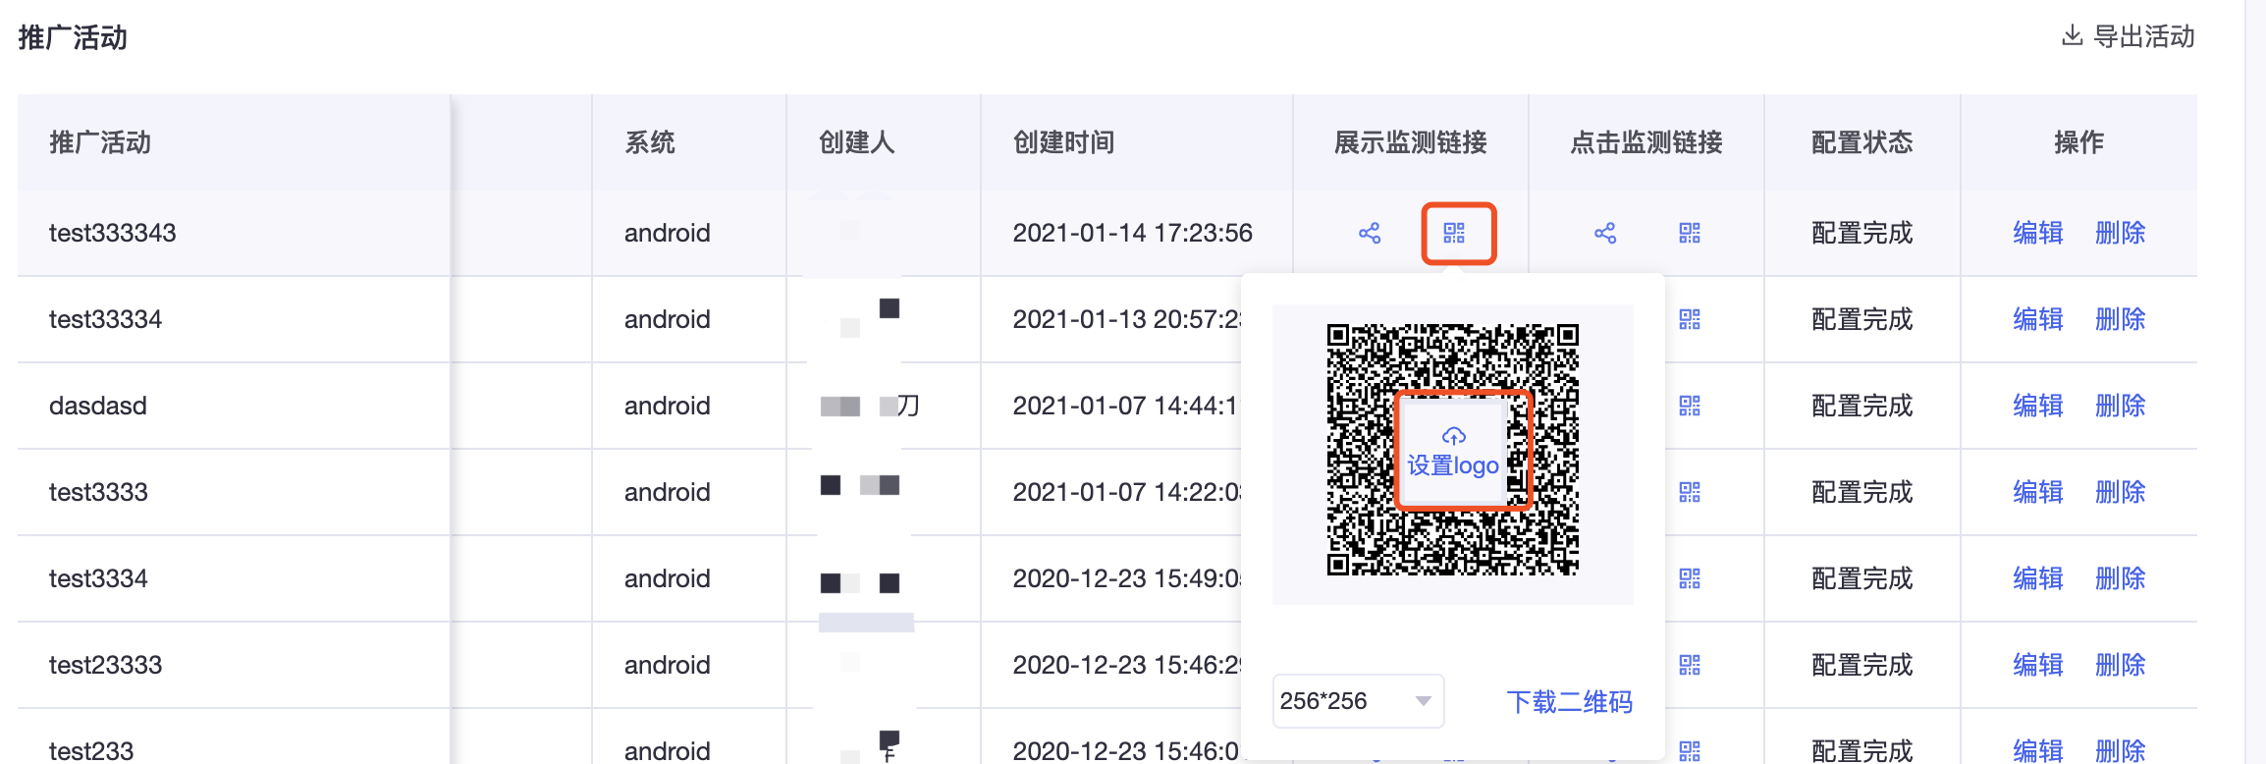2266x764 pixels.
Task: Click 编辑 for test23333
Action: point(2038,665)
